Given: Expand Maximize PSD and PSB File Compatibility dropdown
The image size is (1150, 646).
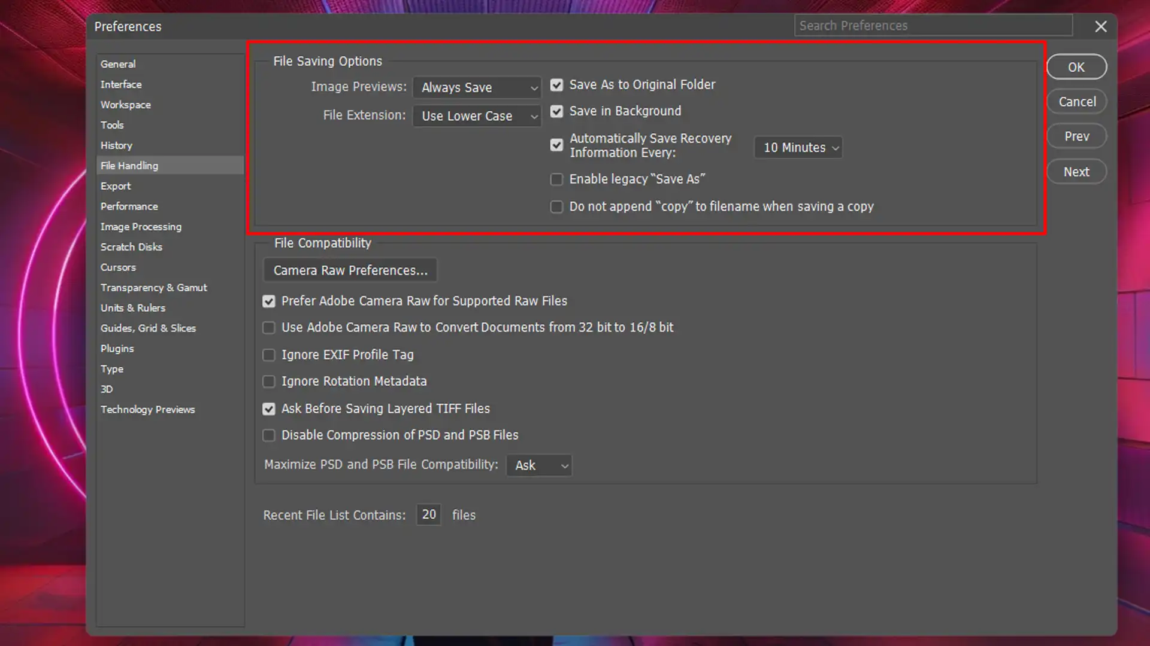Looking at the screenshot, I should point(540,465).
